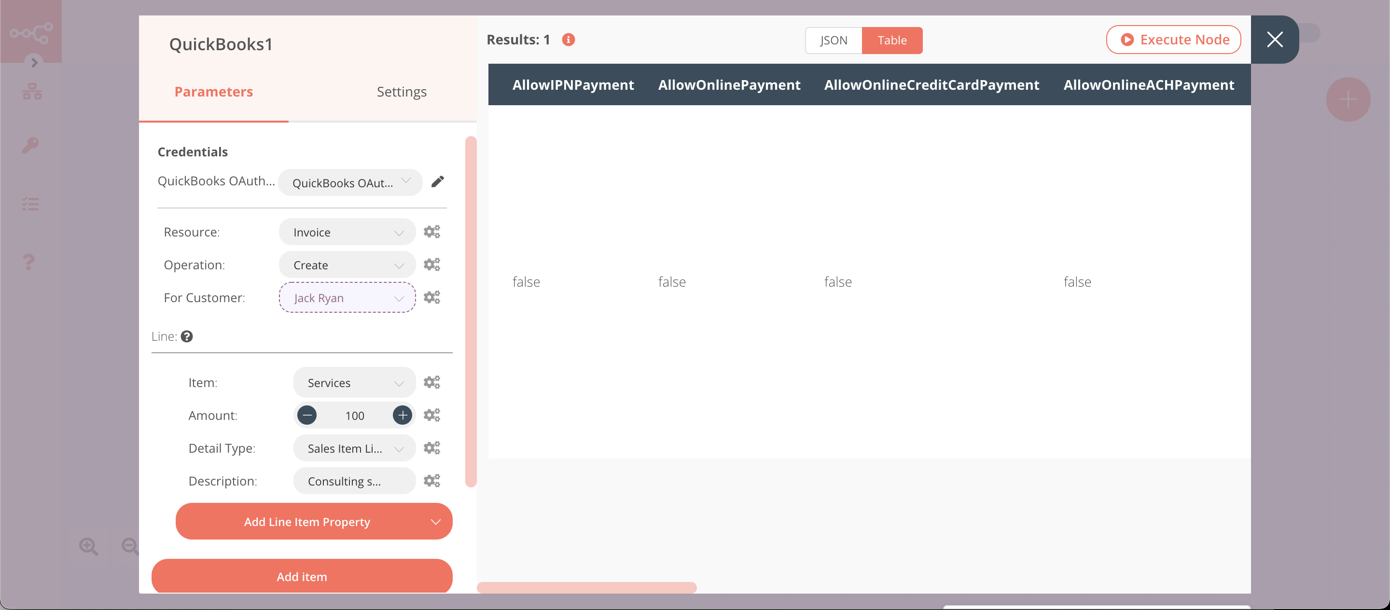Click the help question mark in sidebar
The width and height of the screenshot is (1390, 610).
tap(29, 262)
